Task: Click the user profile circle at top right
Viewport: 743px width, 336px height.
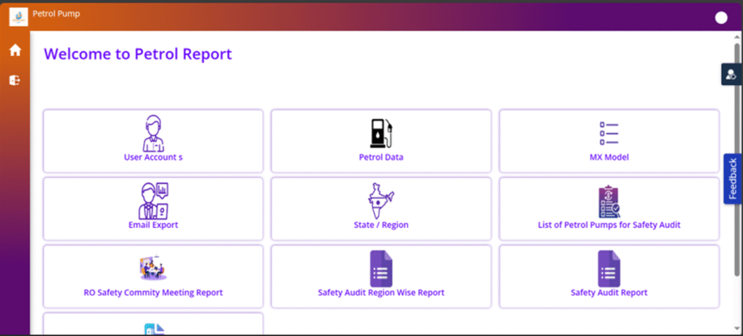Action: [x=721, y=18]
